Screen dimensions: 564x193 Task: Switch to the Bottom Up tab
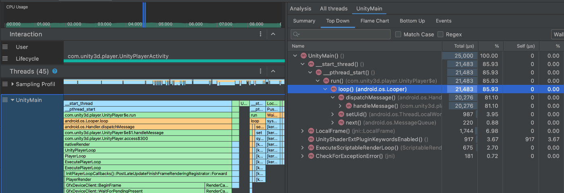(412, 21)
